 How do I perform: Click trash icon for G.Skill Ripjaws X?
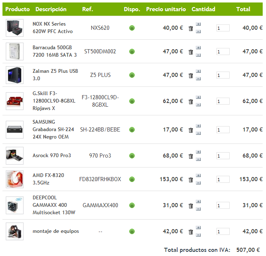tap(190, 102)
